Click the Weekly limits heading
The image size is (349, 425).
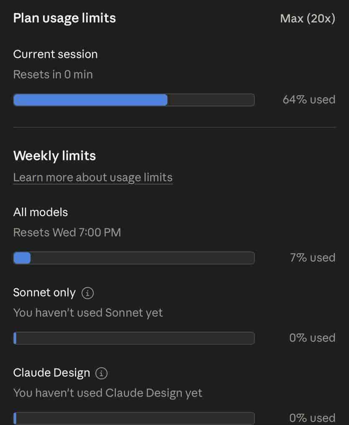(x=55, y=156)
